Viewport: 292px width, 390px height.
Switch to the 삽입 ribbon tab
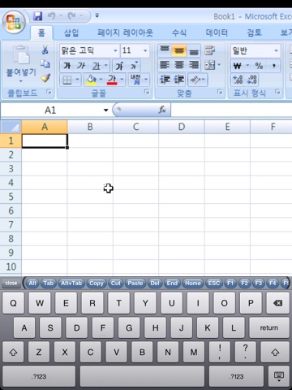[71, 32]
